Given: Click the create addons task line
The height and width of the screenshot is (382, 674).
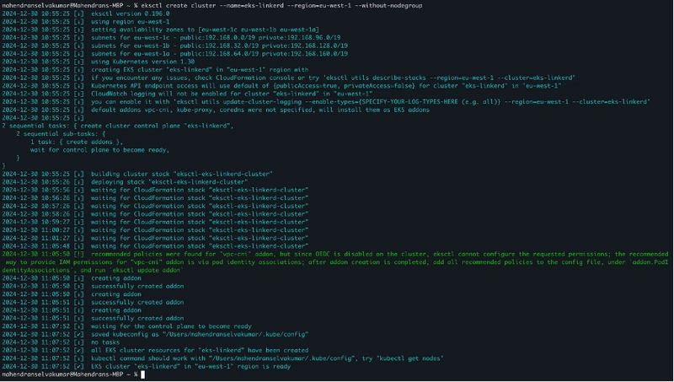Looking at the screenshot, I should [77, 142].
